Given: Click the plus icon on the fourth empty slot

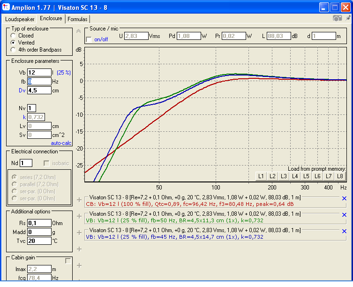Looking at the screenshot, I should (x=79, y=249).
